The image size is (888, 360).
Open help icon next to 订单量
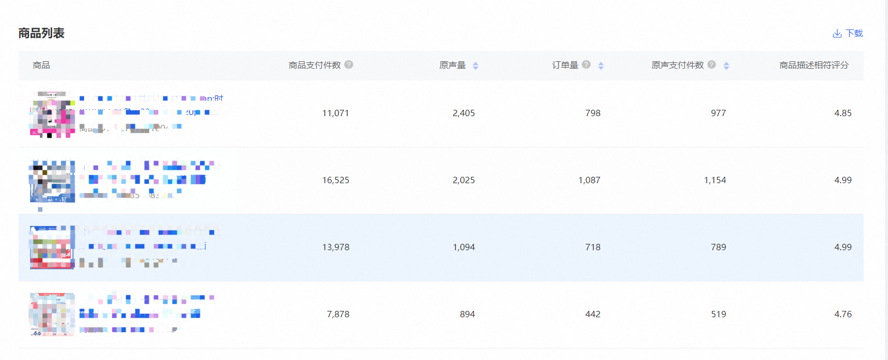(586, 65)
